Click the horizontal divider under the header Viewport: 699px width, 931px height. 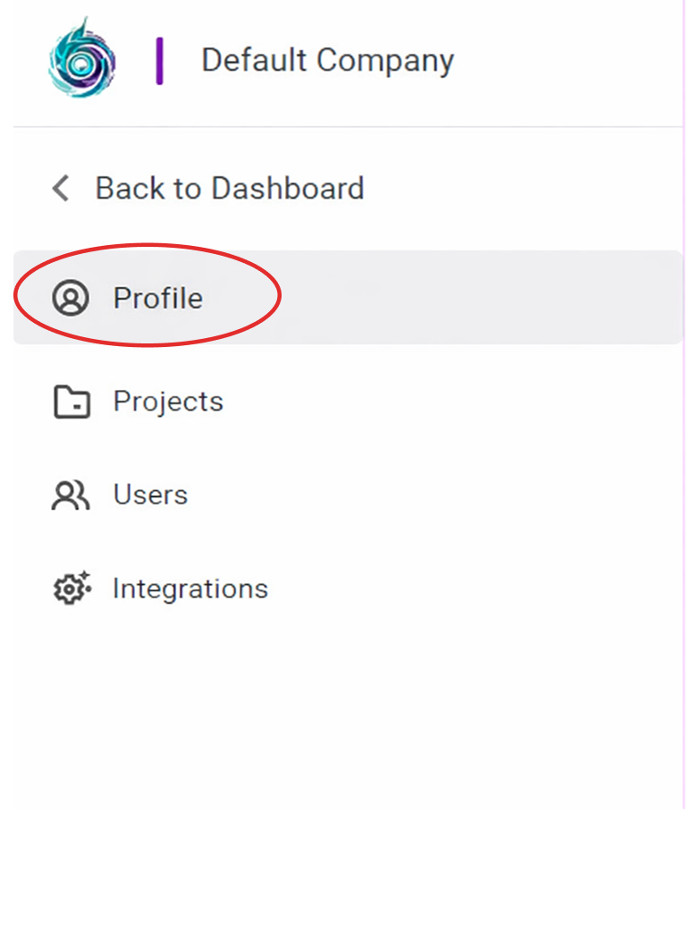(349, 127)
